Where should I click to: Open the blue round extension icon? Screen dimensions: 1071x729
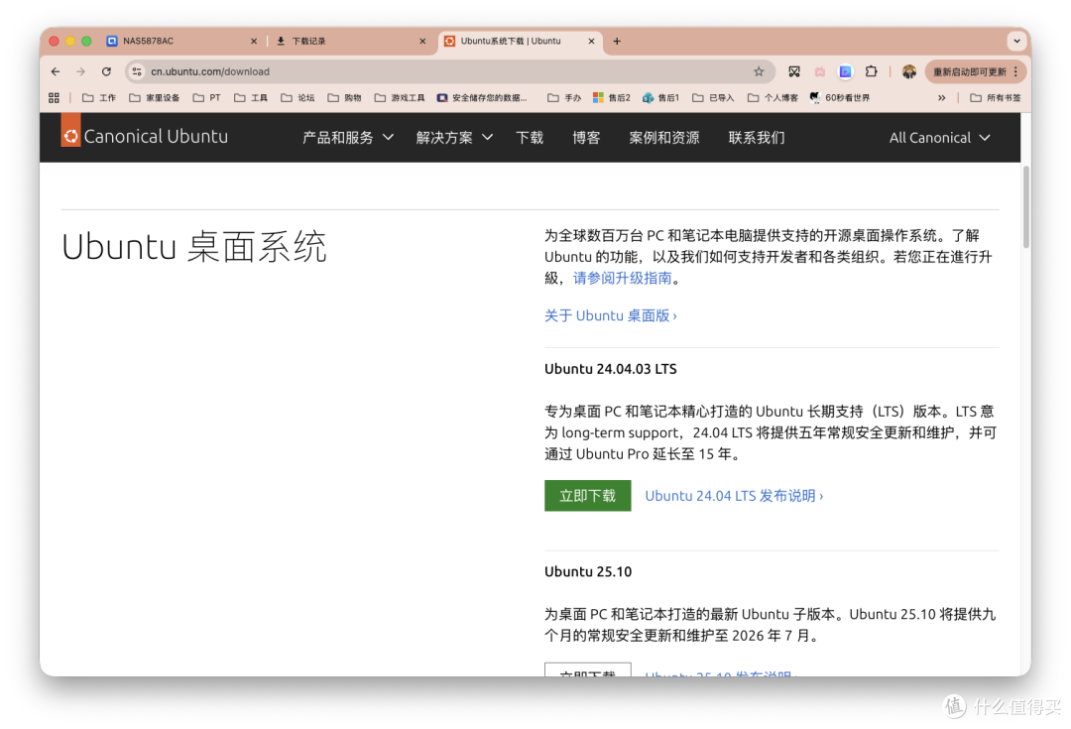(845, 71)
